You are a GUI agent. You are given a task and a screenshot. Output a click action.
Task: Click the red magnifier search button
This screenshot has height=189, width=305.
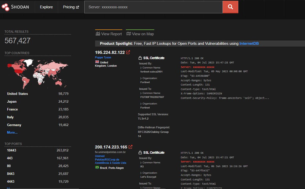231,7
